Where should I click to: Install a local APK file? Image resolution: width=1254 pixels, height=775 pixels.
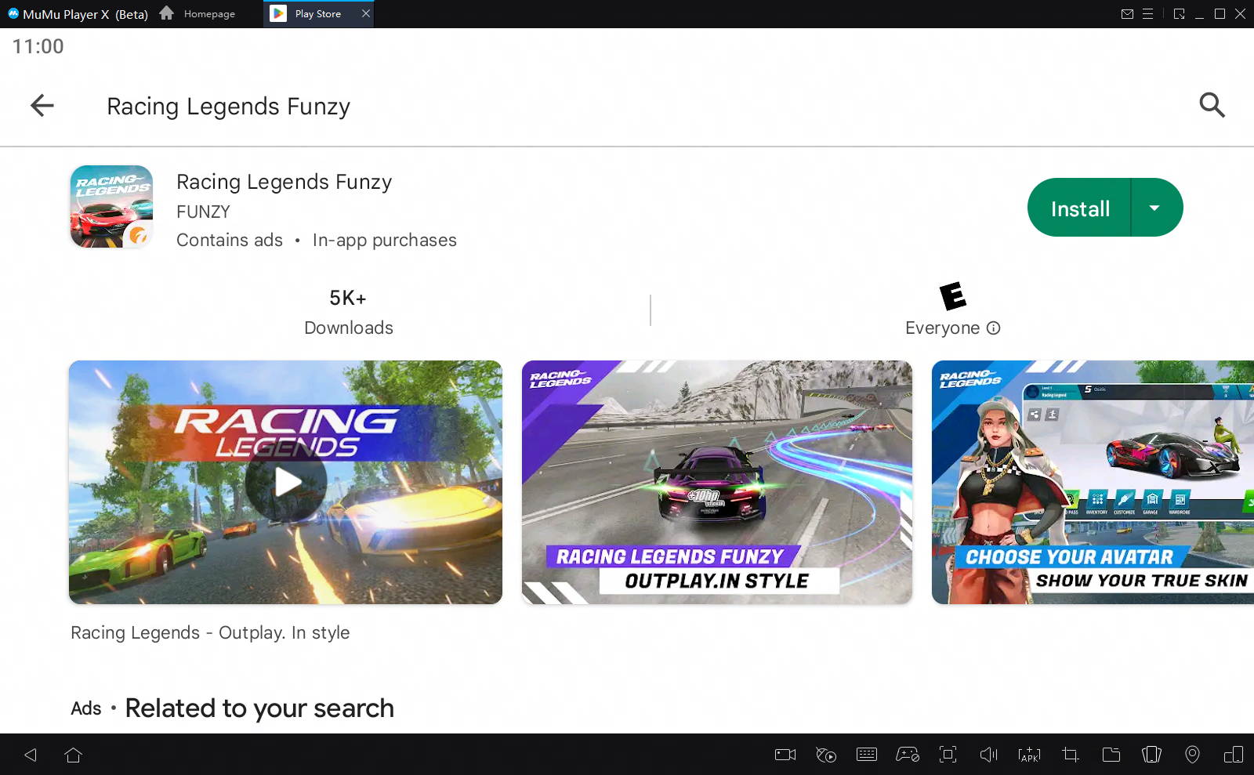(x=1029, y=755)
